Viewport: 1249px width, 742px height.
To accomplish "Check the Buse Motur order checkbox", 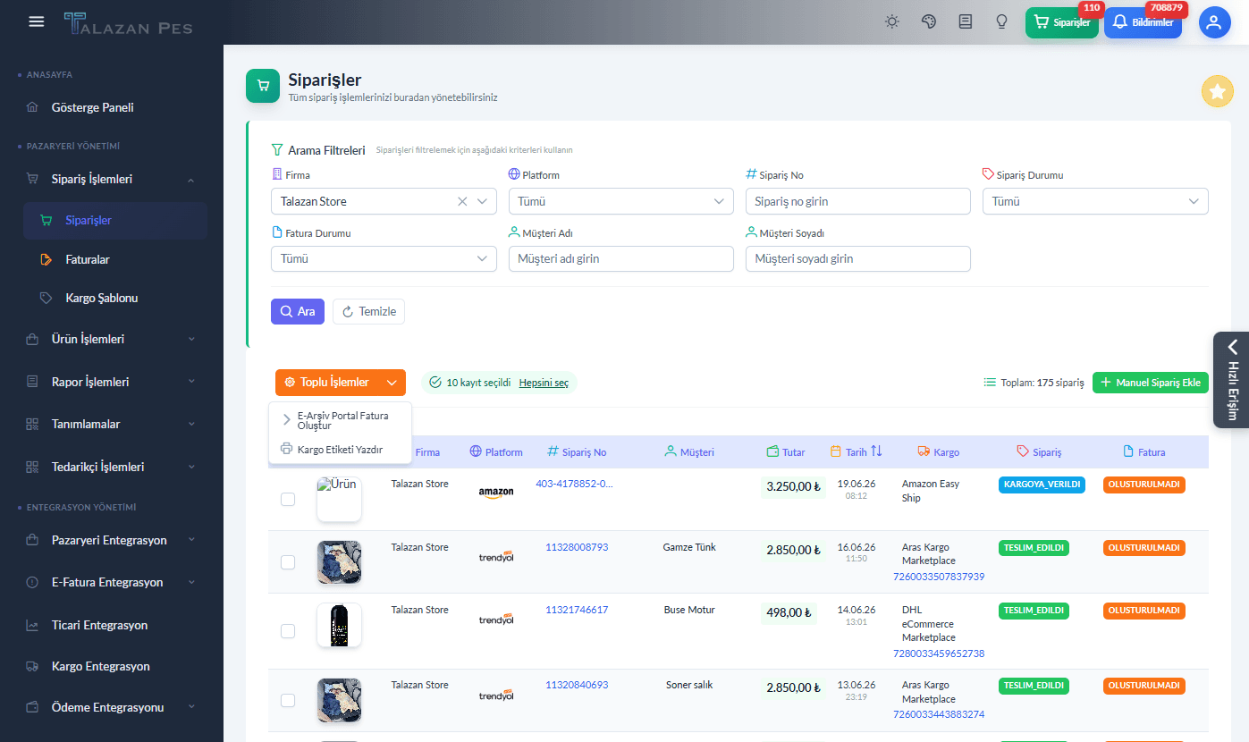I will [288, 631].
